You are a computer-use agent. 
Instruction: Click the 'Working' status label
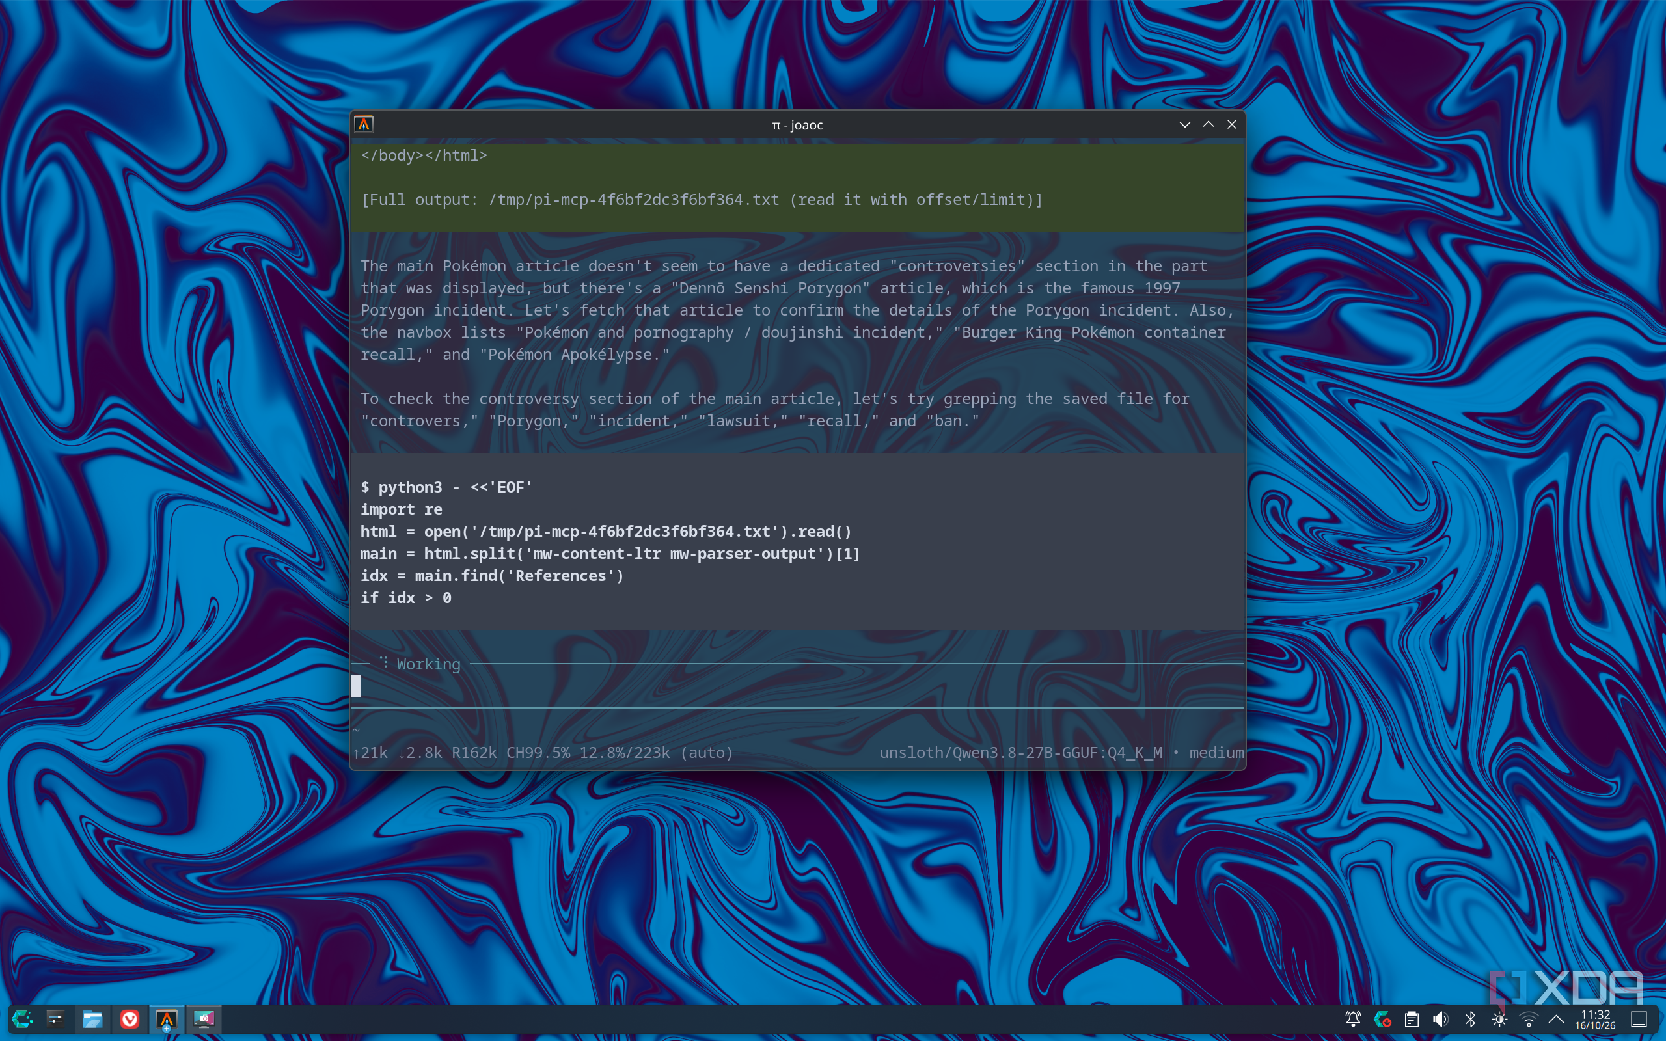coord(428,664)
